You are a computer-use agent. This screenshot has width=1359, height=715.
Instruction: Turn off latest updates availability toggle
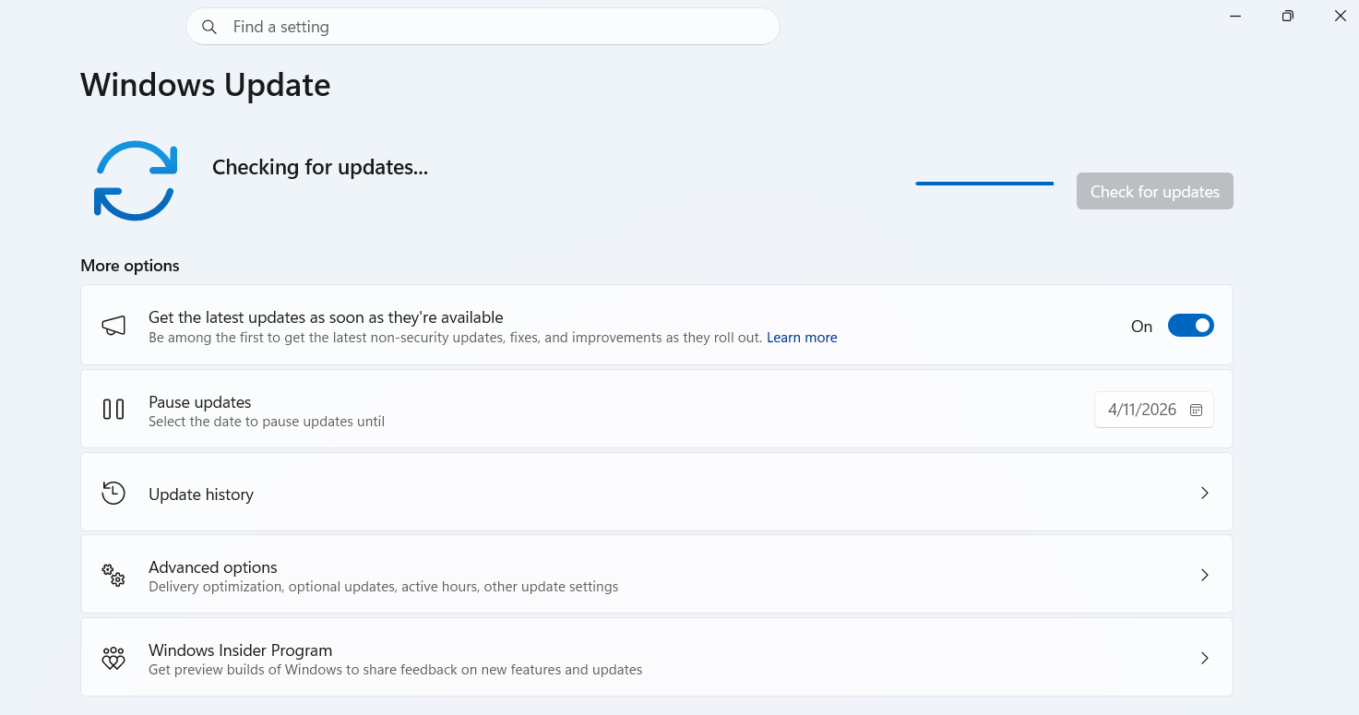click(x=1191, y=325)
